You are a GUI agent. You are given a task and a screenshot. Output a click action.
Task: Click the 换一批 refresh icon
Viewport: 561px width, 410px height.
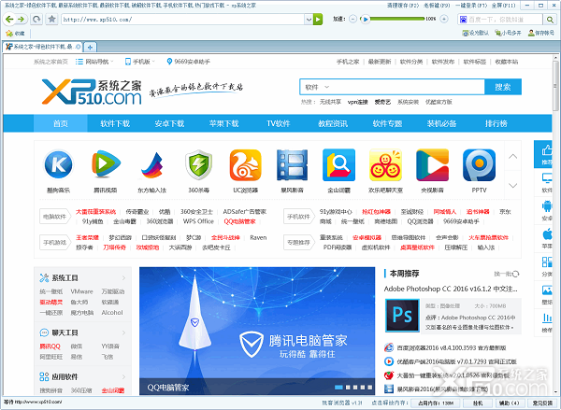coord(515,274)
